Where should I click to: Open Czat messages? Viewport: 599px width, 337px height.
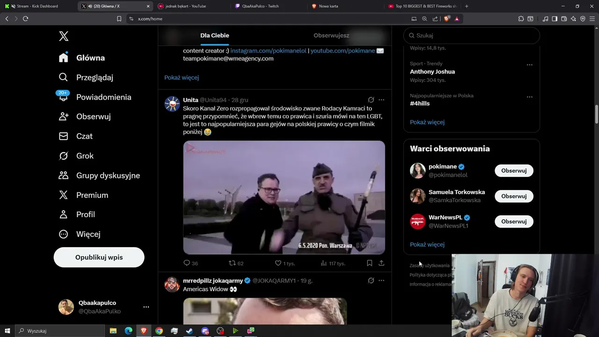pos(76,136)
